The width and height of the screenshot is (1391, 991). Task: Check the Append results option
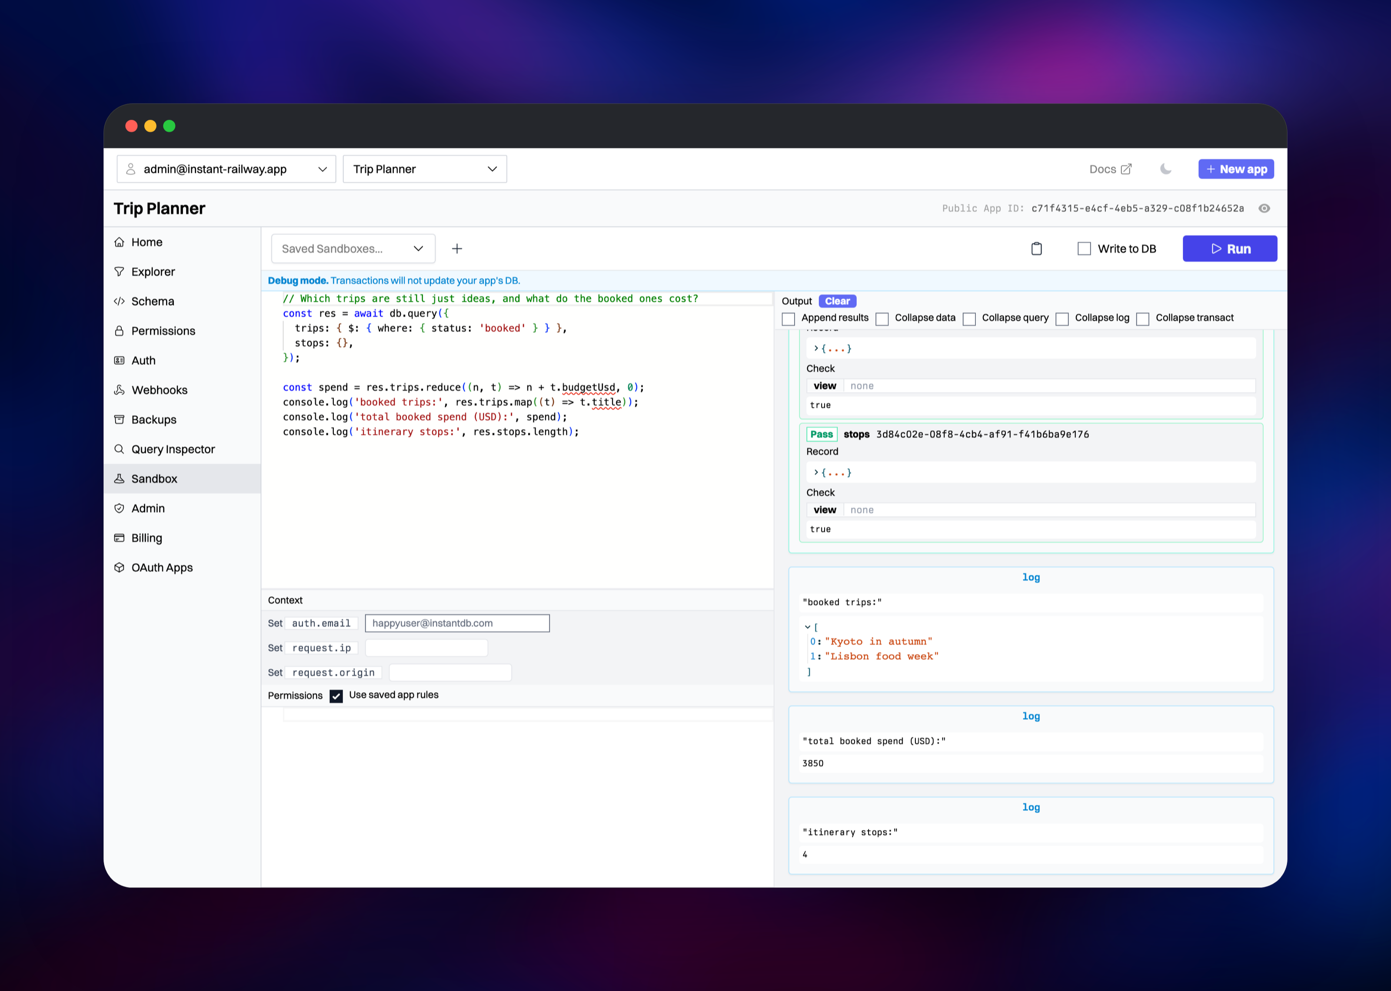pos(789,318)
